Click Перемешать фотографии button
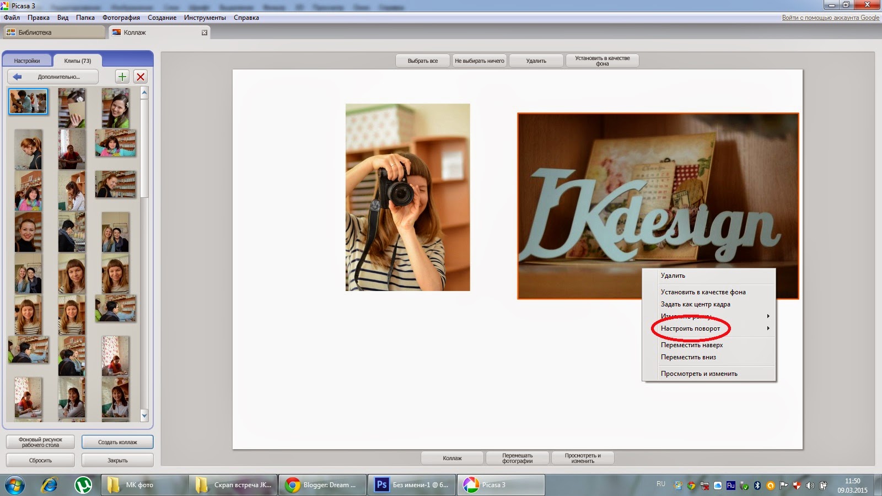 pyautogui.click(x=518, y=458)
